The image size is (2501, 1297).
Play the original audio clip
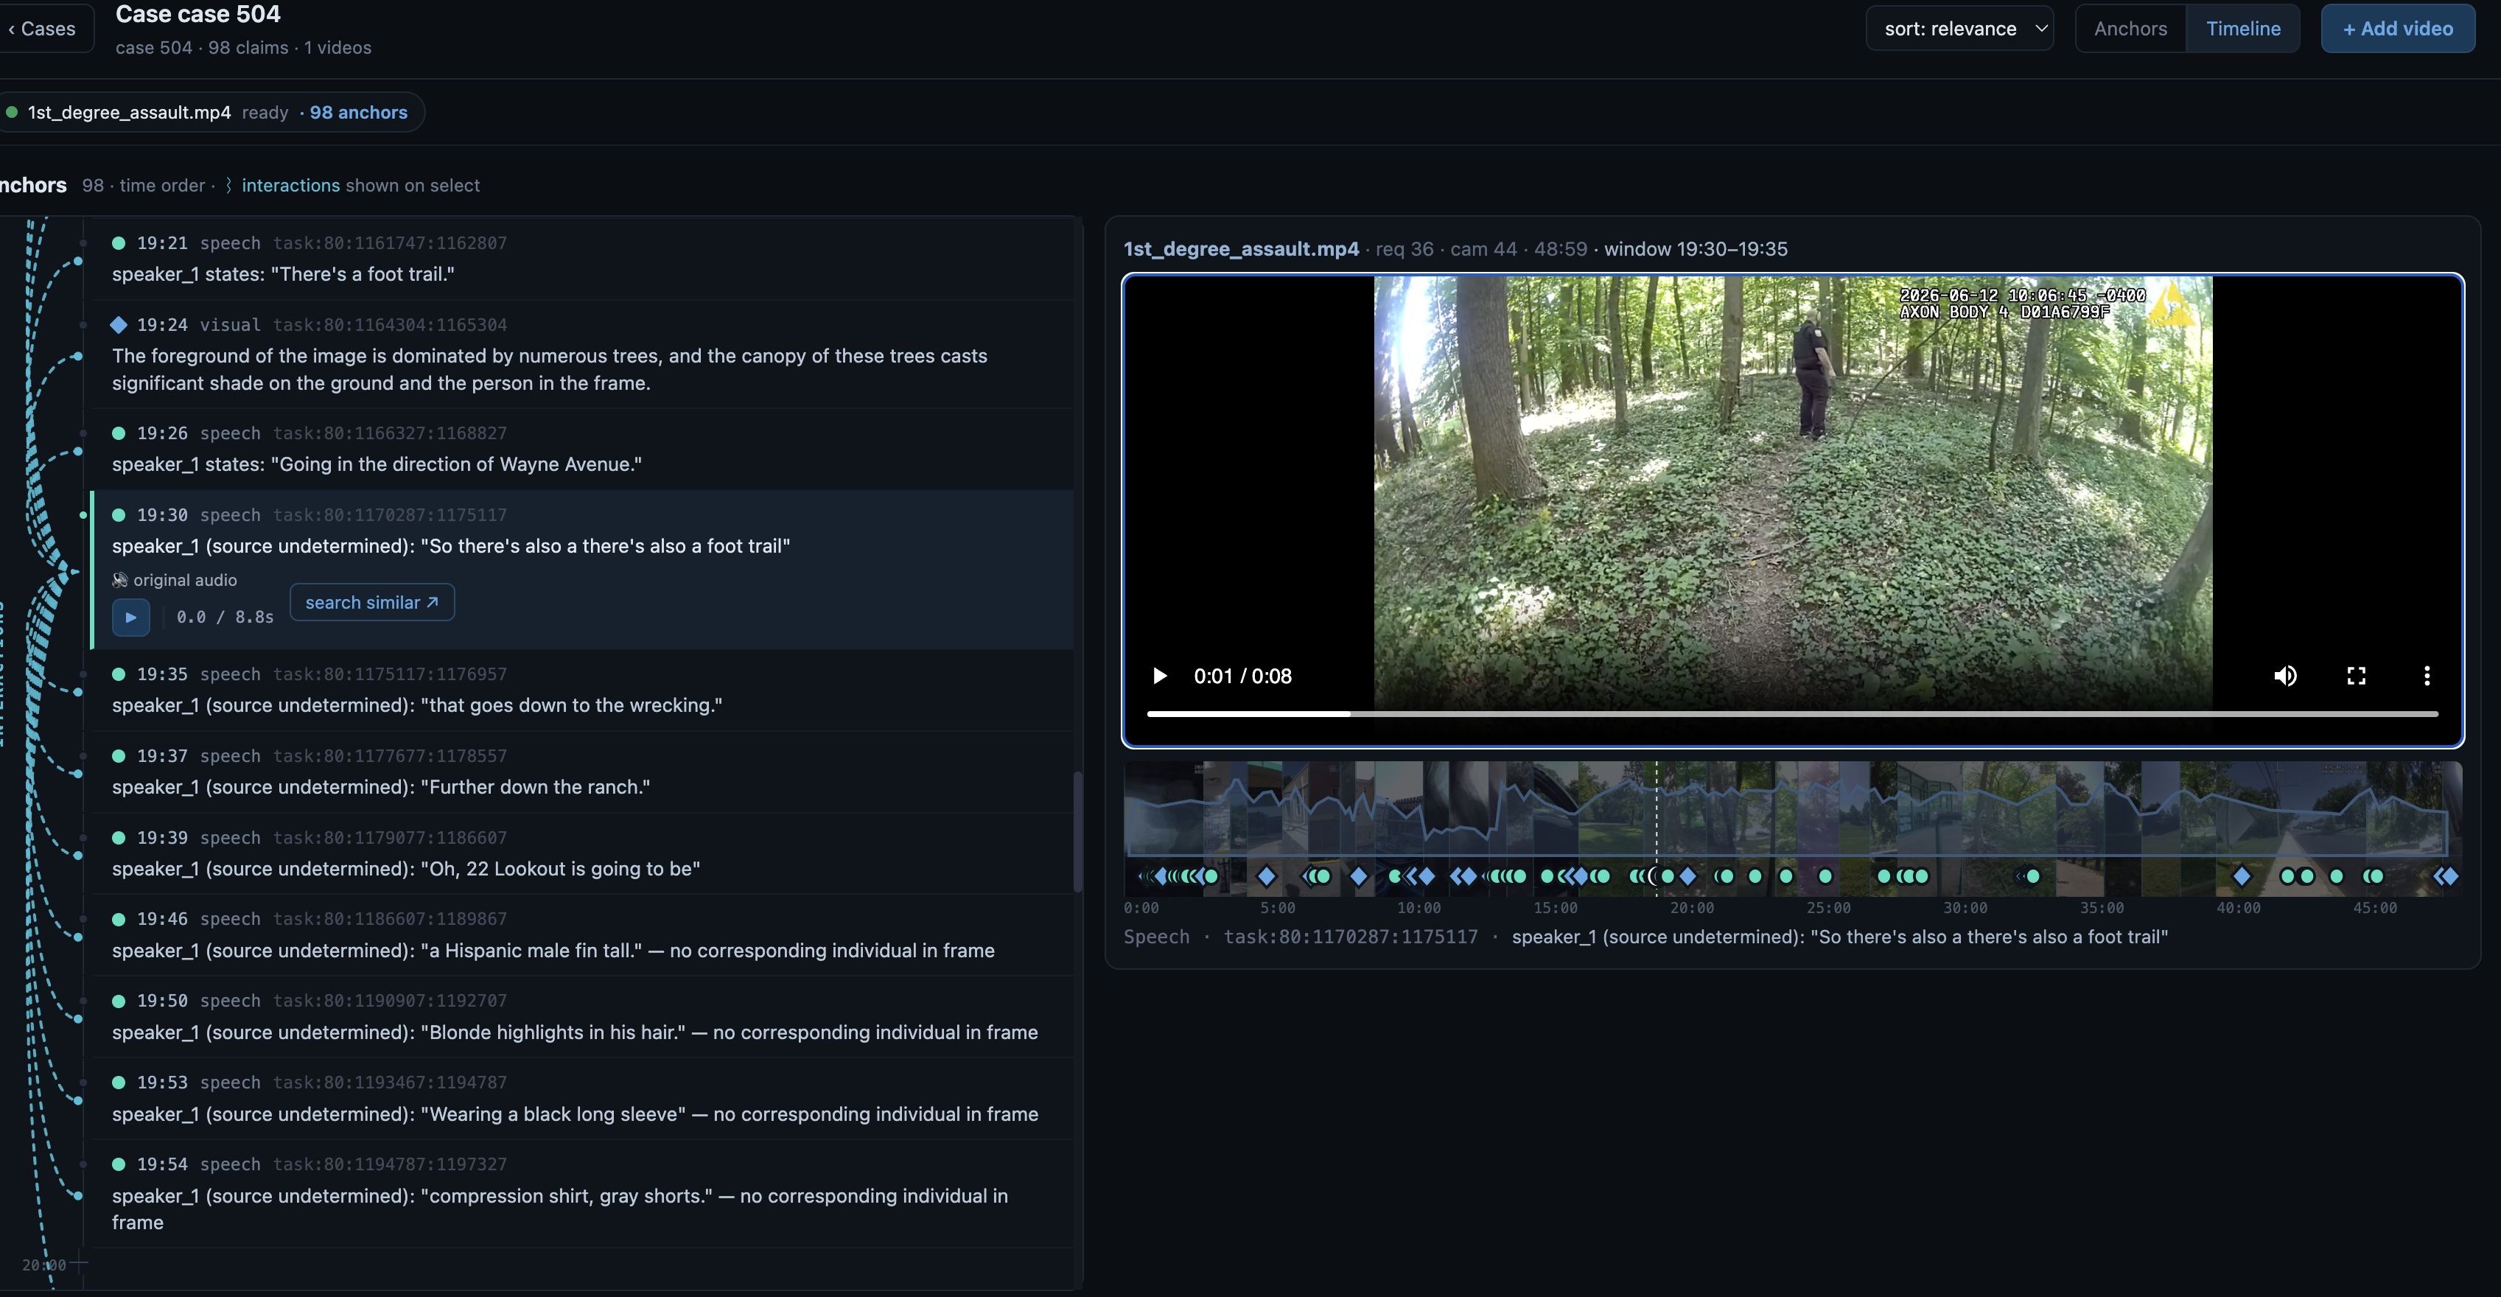pos(131,618)
